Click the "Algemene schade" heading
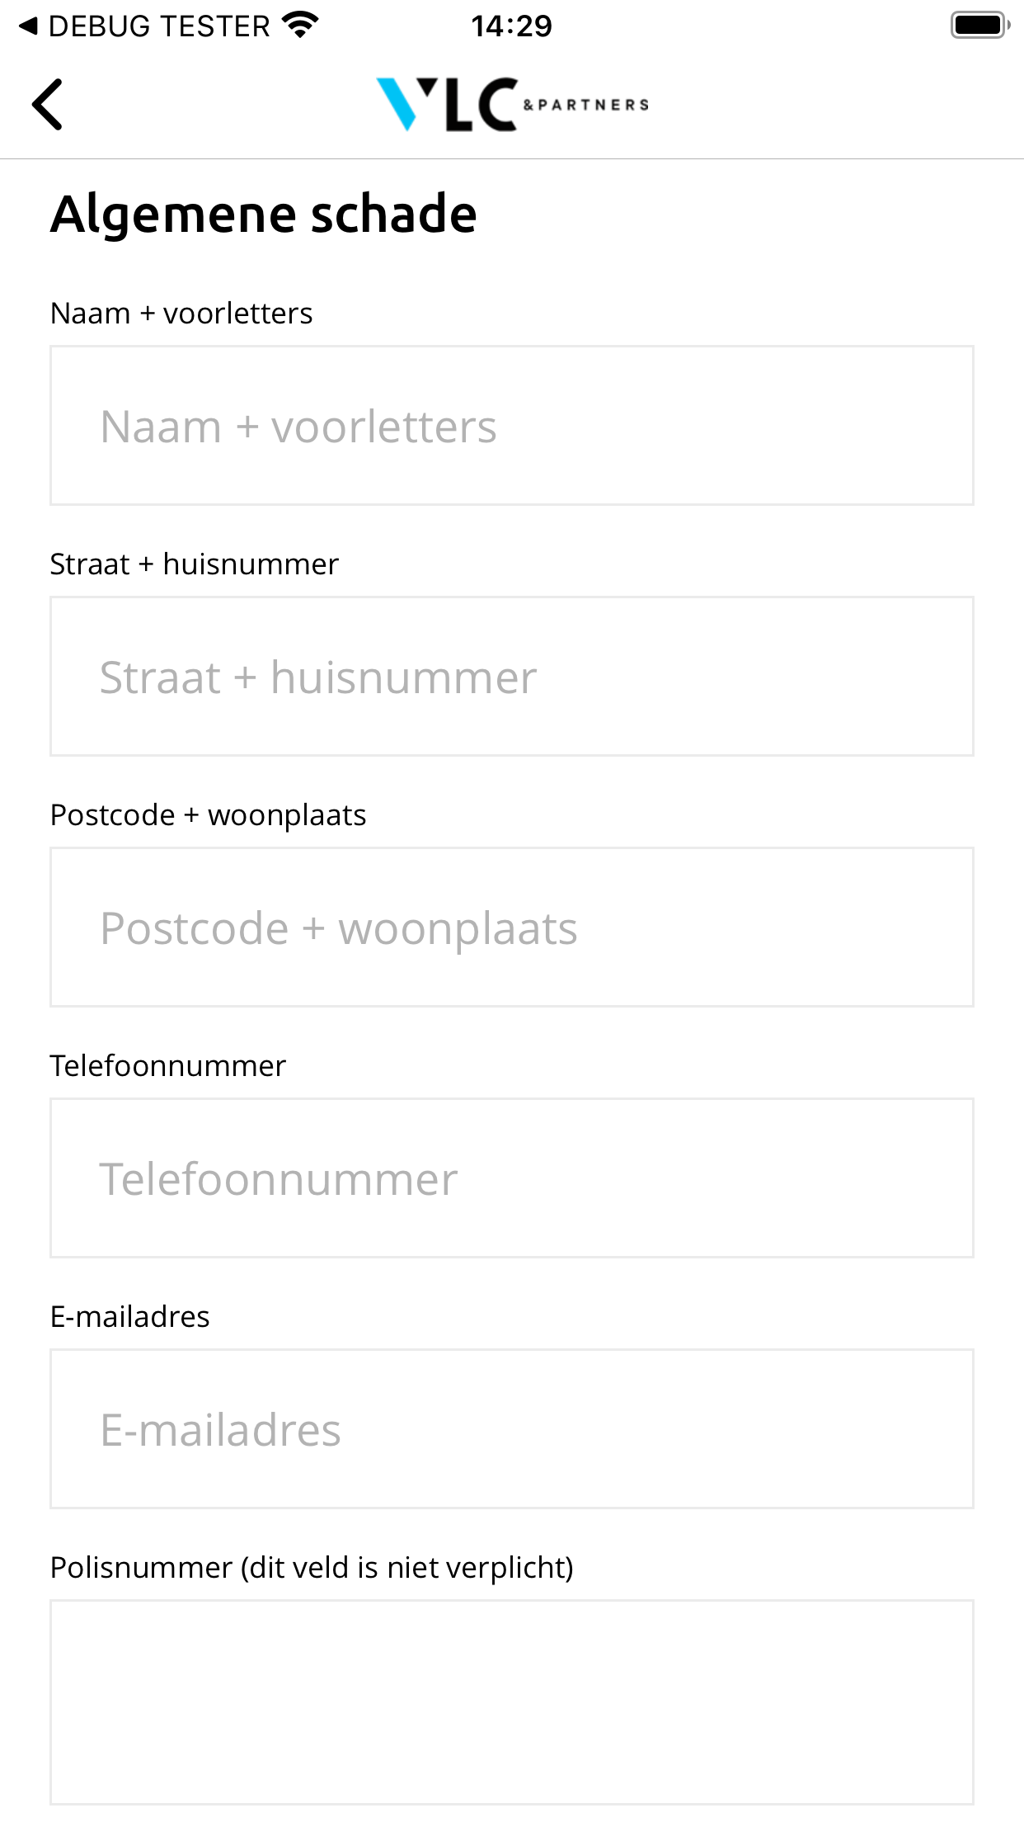The image size is (1024, 1822). coord(264,214)
